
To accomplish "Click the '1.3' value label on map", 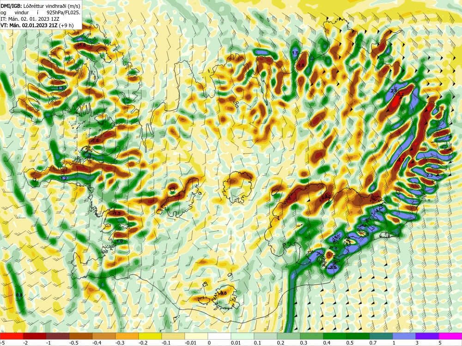I will (x=61, y=88).
